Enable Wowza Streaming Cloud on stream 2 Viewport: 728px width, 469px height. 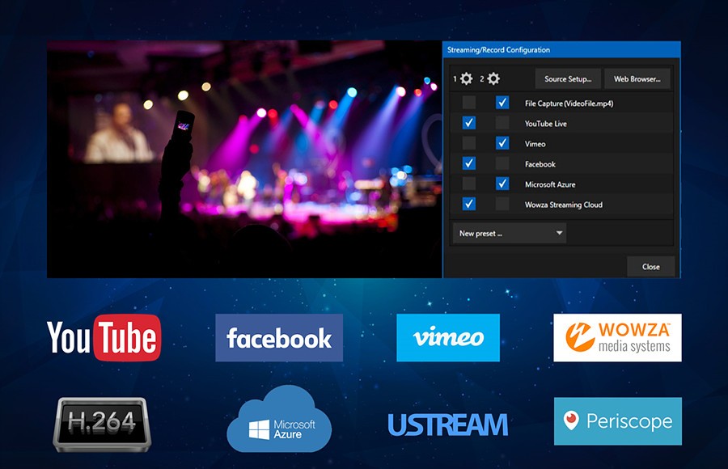point(502,204)
